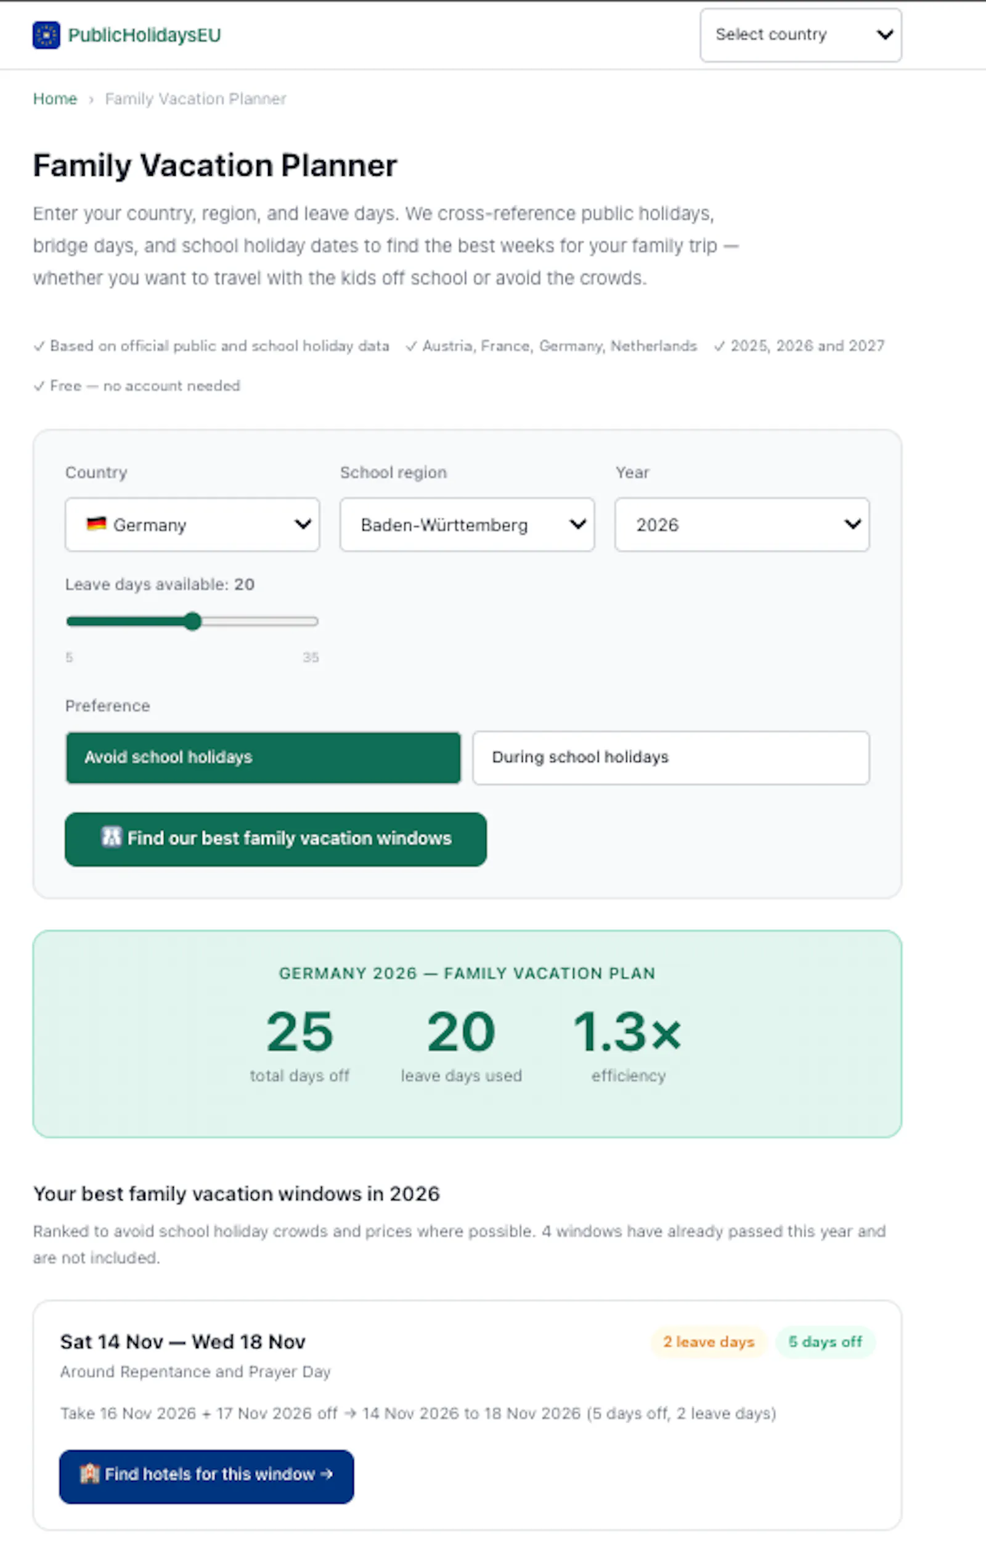Screen dimensions: 986x1550
Task: Click the PublicHolidaysEU star logo icon
Action: click(46, 35)
